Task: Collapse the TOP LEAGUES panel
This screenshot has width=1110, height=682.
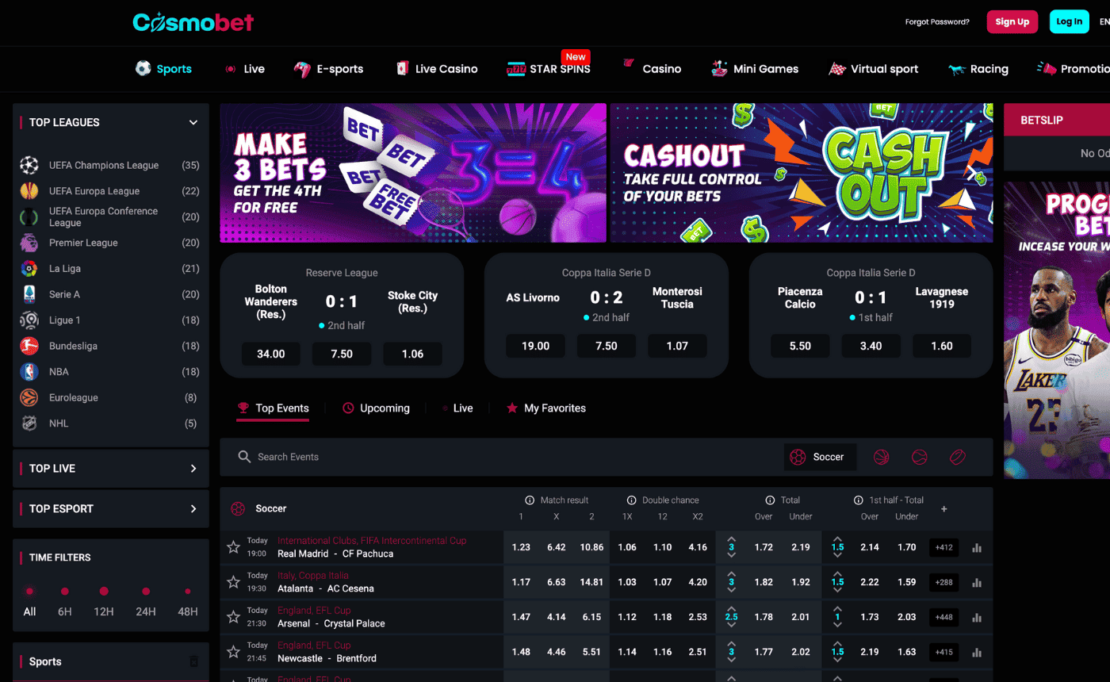Action: pyautogui.click(x=193, y=122)
